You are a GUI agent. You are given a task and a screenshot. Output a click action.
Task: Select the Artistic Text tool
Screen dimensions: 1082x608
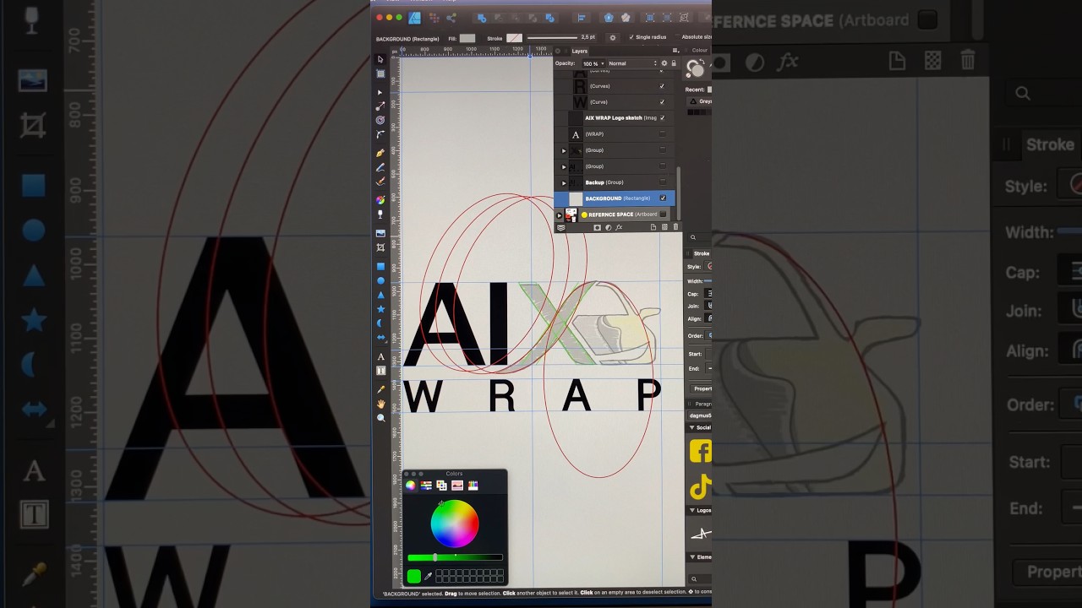[x=380, y=356]
